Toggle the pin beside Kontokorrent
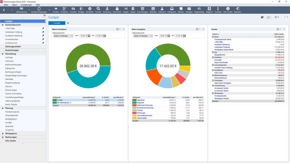Screen dimensions: 290x163 click(43, 43)
